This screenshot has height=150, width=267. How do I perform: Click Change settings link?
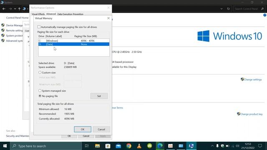(253, 80)
